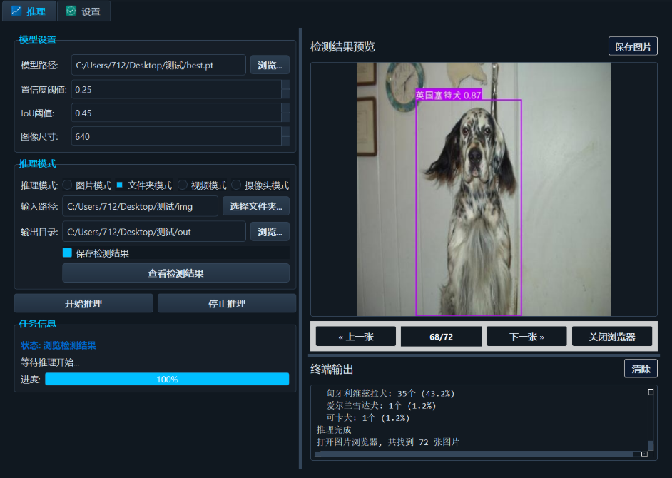The height and width of the screenshot is (478, 672).
Task: Open the 选择文件夹 folder picker
Action: tap(255, 206)
